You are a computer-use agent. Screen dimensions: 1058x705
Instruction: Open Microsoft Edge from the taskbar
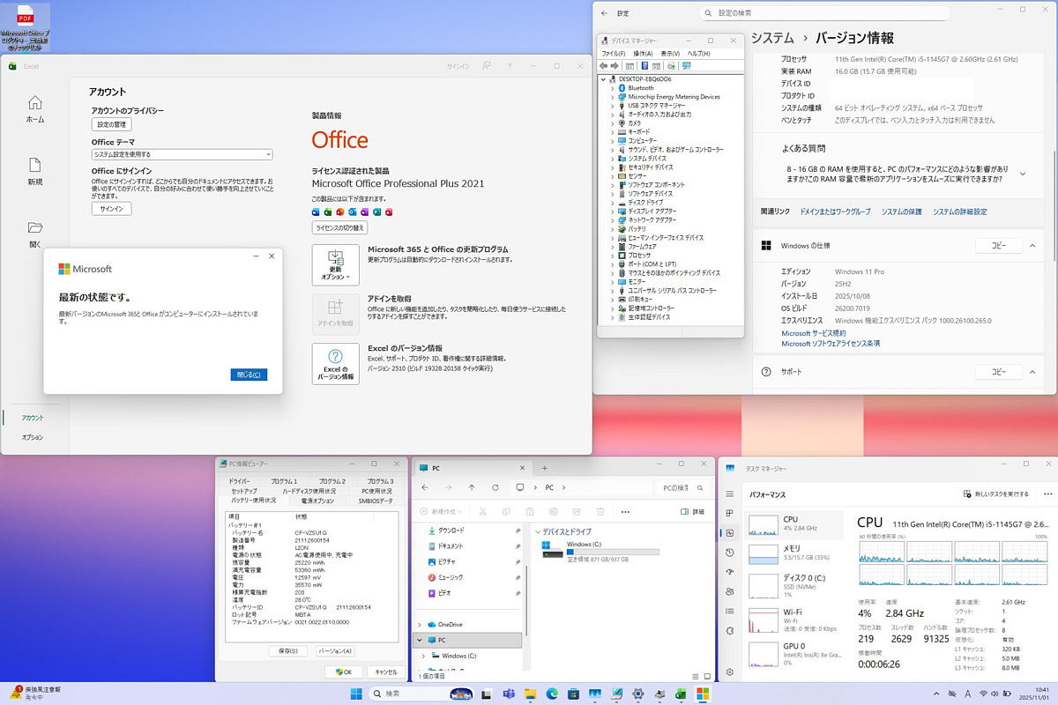(553, 694)
